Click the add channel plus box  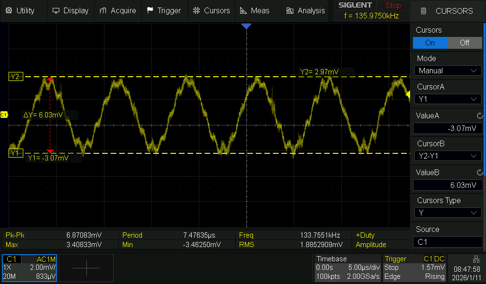[86, 268]
